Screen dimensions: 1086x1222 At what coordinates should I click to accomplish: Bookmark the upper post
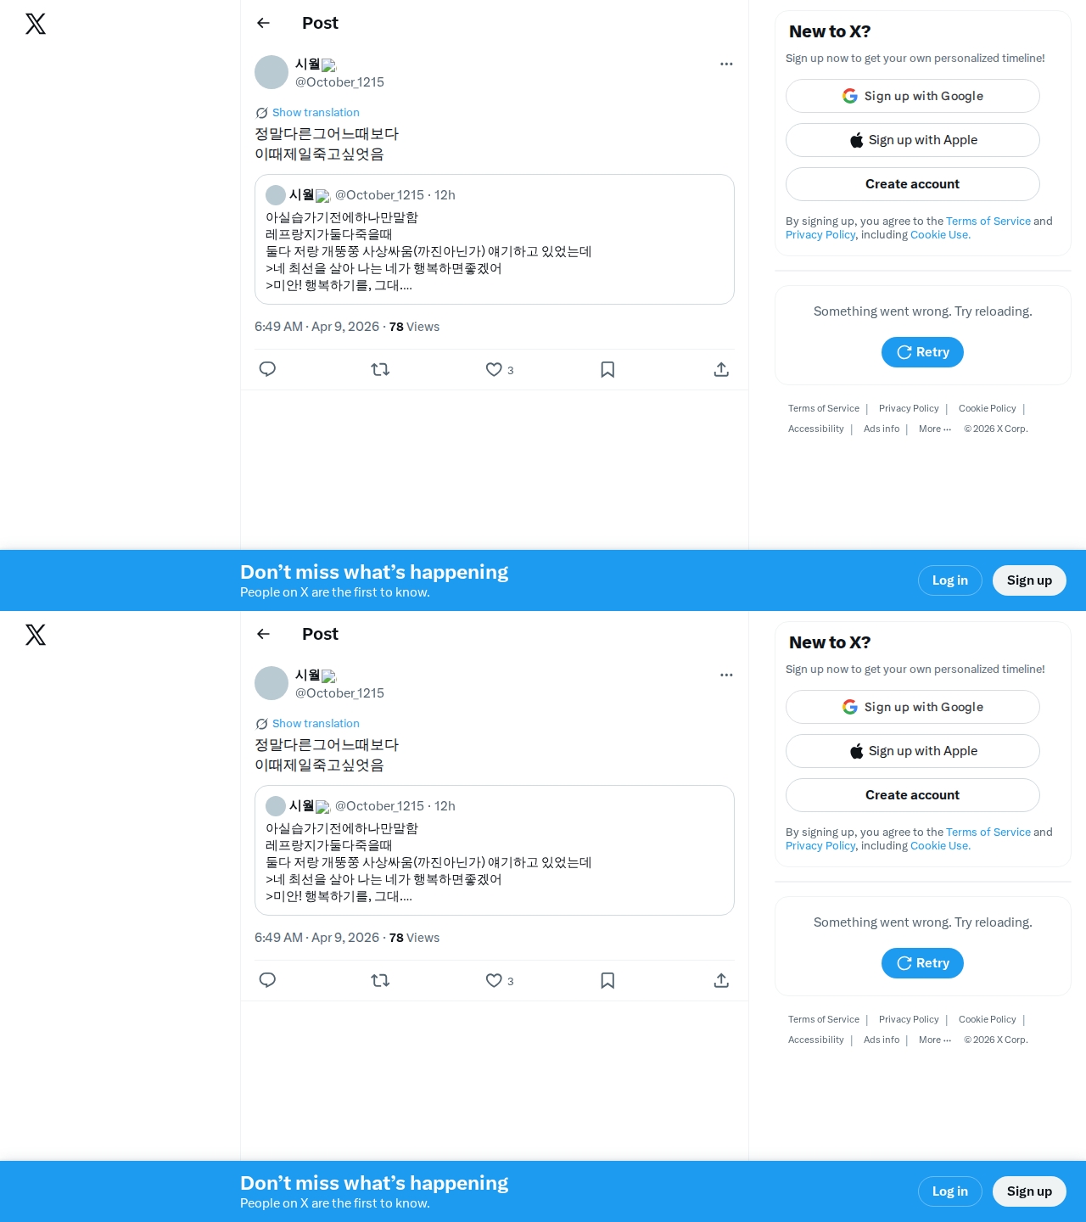[607, 369]
